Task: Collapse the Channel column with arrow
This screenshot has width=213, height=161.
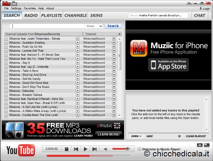Action: pos(119,34)
